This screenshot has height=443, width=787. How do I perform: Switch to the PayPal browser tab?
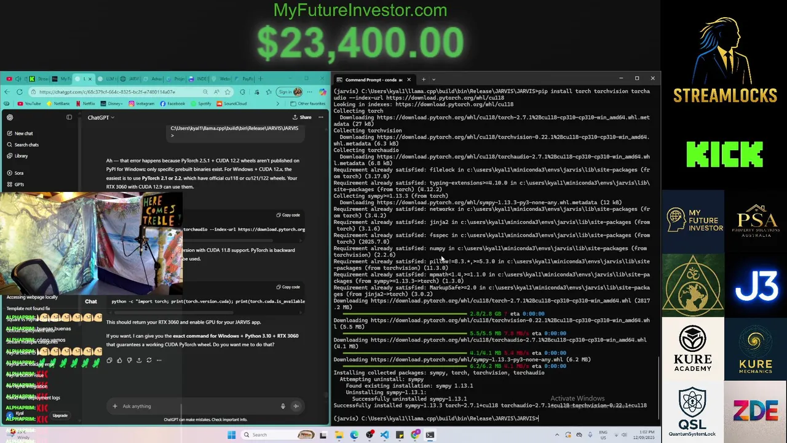(x=243, y=79)
